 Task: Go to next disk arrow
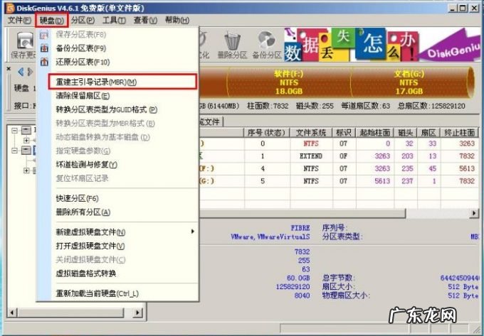click(30, 72)
